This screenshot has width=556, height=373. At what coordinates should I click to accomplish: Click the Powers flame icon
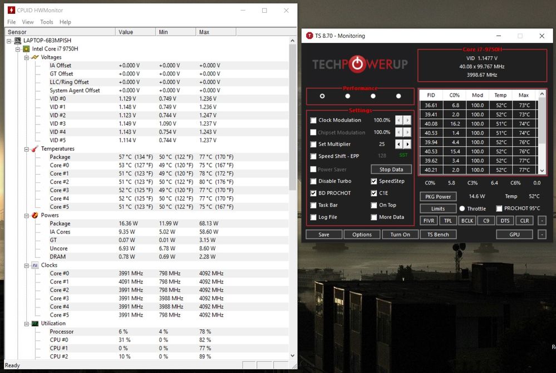coord(35,215)
